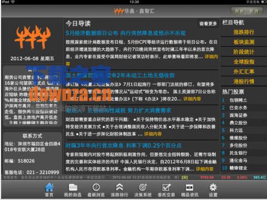The height and width of the screenshot is (200, 267).
Task: Click 详细内容 under the 财政部 article
Action: click(x=153, y=134)
